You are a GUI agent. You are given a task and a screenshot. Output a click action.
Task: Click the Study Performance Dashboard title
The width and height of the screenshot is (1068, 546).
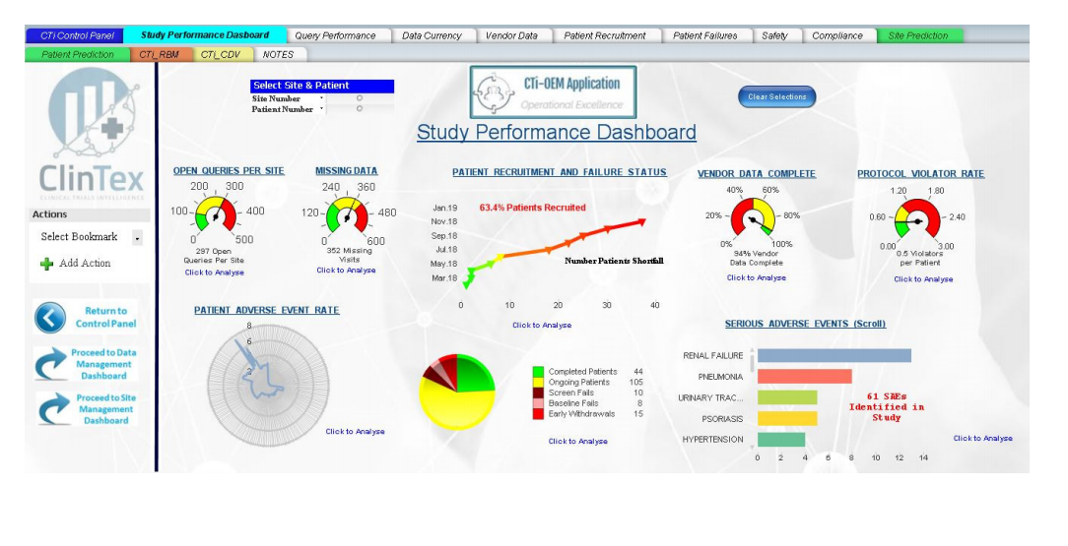[x=557, y=132]
